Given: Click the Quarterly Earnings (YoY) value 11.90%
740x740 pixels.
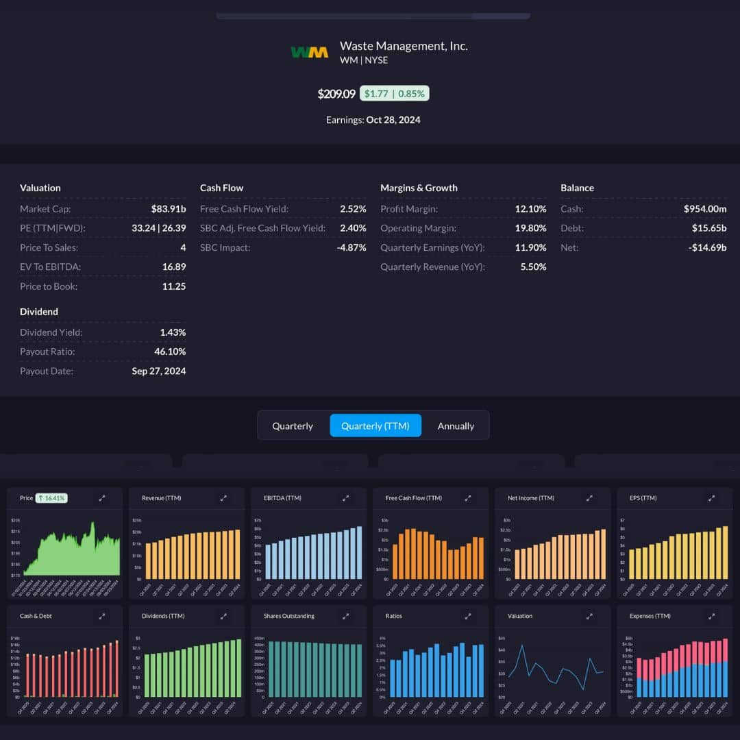Looking at the screenshot, I should [x=530, y=247].
